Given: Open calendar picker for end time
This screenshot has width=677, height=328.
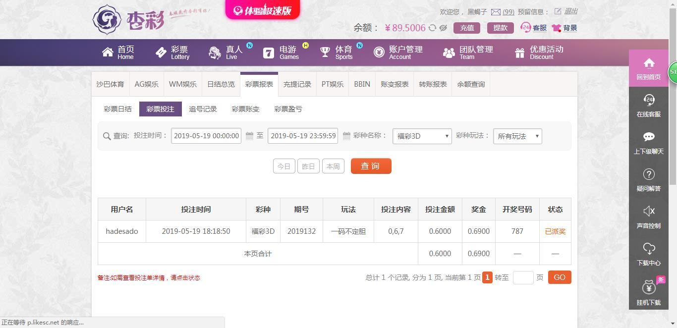Looking at the screenshot, I should pyautogui.click(x=346, y=136).
